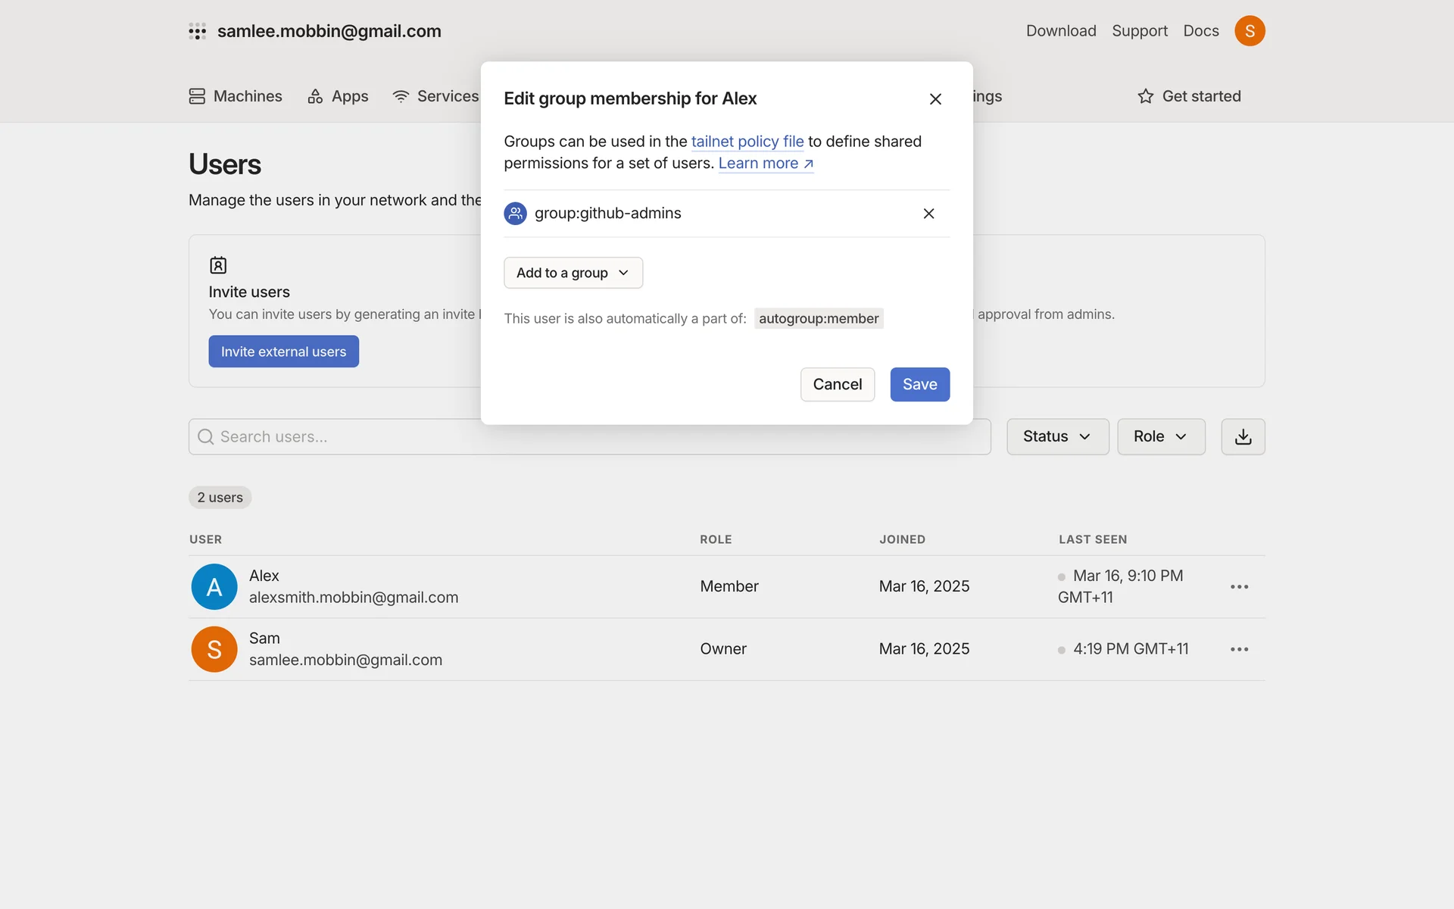Expand the Add to a group dropdown
The image size is (1454, 909).
[x=573, y=273]
